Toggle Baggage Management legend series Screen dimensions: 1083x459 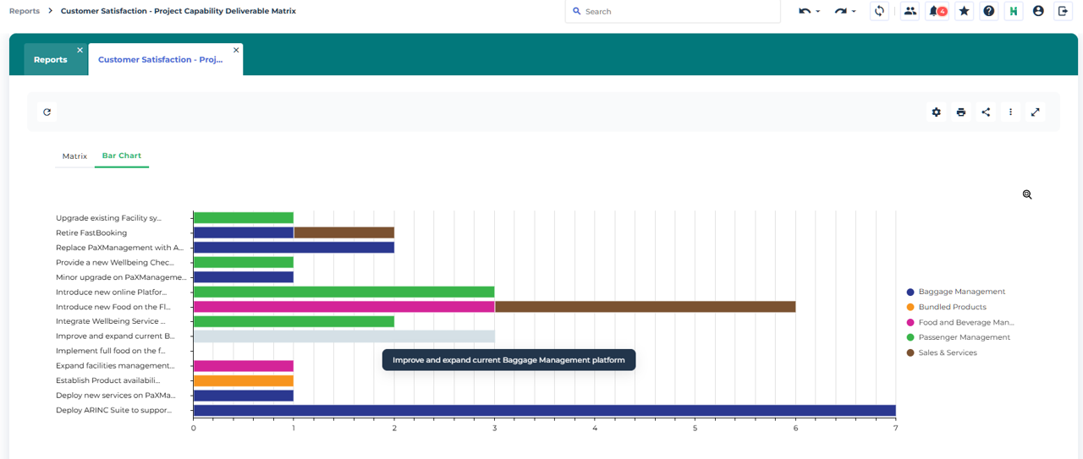pyautogui.click(x=961, y=292)
